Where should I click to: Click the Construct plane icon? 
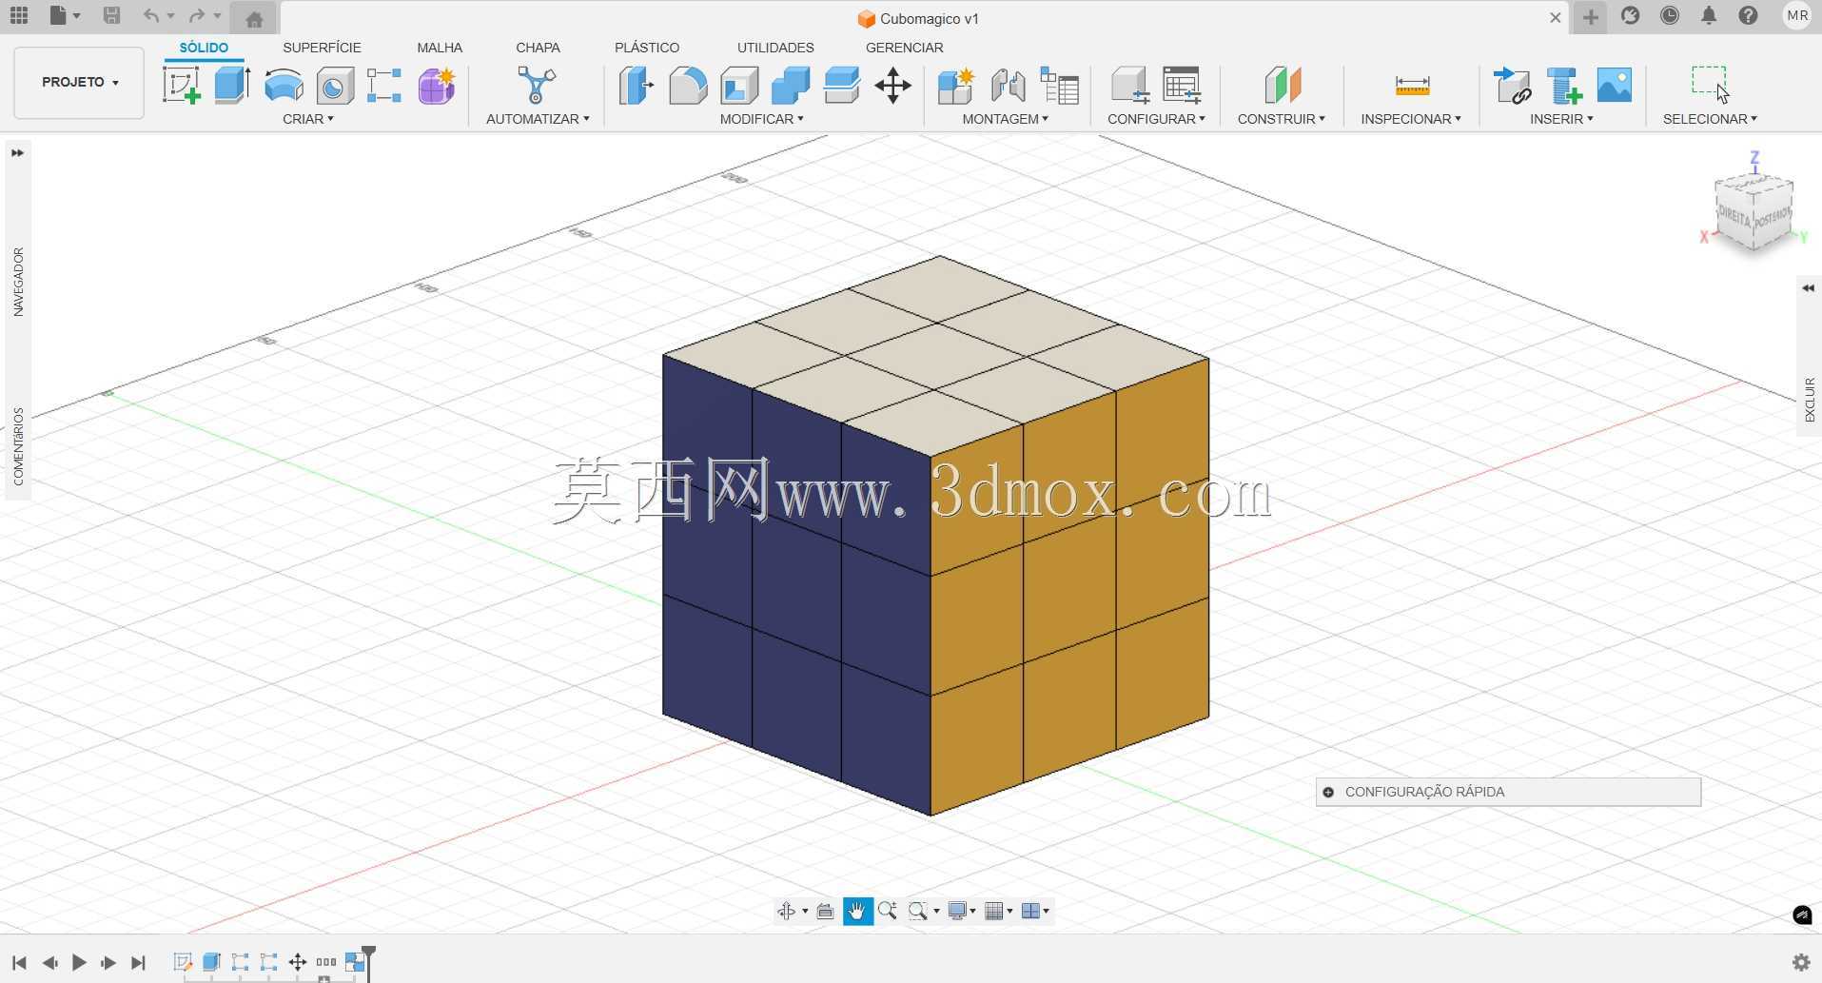pyautogui.click(x=1282, y=86)
